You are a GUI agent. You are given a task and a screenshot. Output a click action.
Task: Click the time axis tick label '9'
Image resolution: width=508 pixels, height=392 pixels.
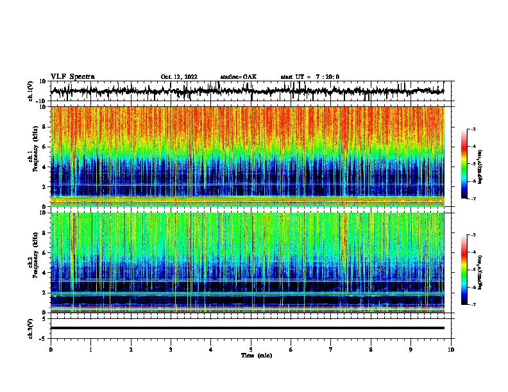pyautogui.click(x=411, y=350)
